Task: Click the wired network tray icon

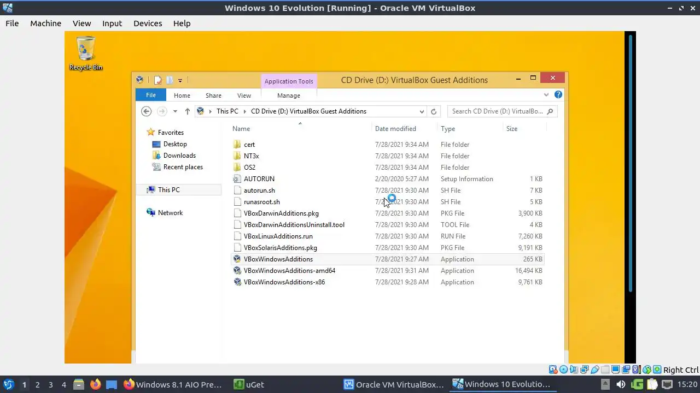Action: pyautogui.click(x=667, y=384)
